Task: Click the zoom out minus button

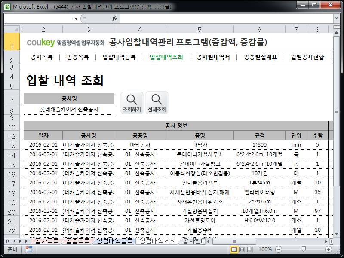Action: pyautogui.click(x=278, y=249)
